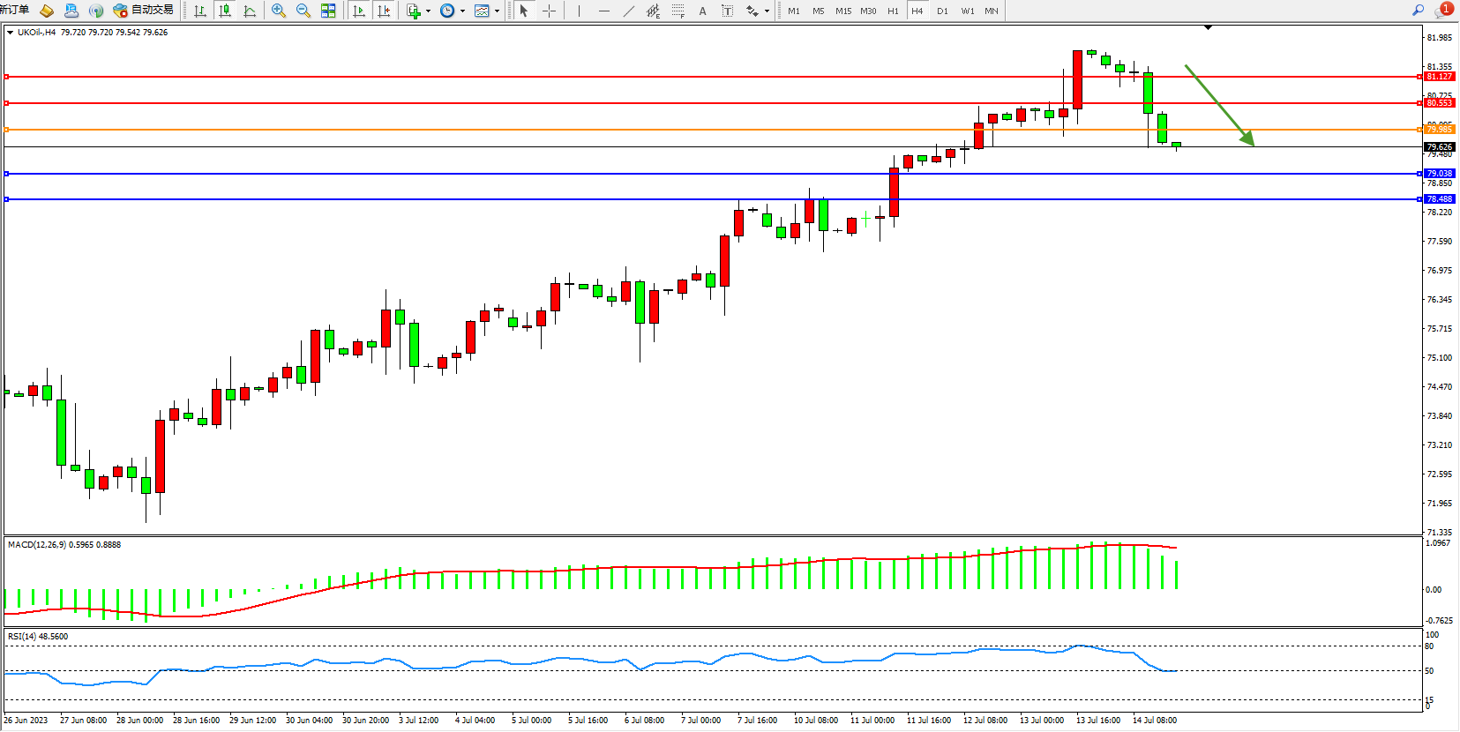Screen dimensions: 1460x732
Task: Toggle the chart auto scroll button
Action: (358, 11)
